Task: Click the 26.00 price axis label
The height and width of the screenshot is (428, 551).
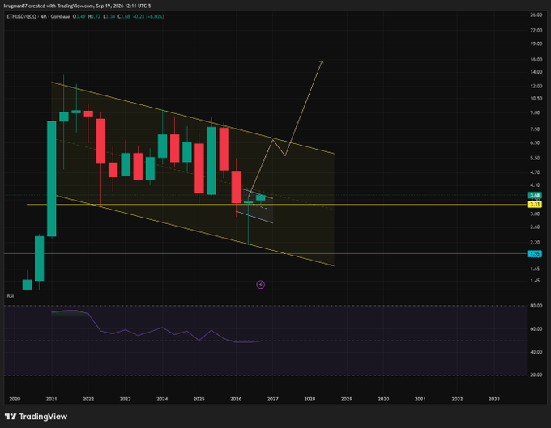Action: (x=536, y=15)
